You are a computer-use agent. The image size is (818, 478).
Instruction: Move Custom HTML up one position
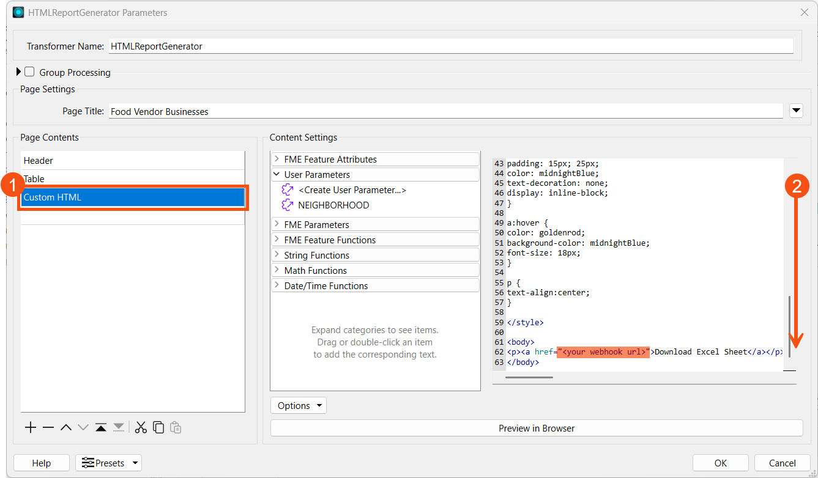coord(66,427)
